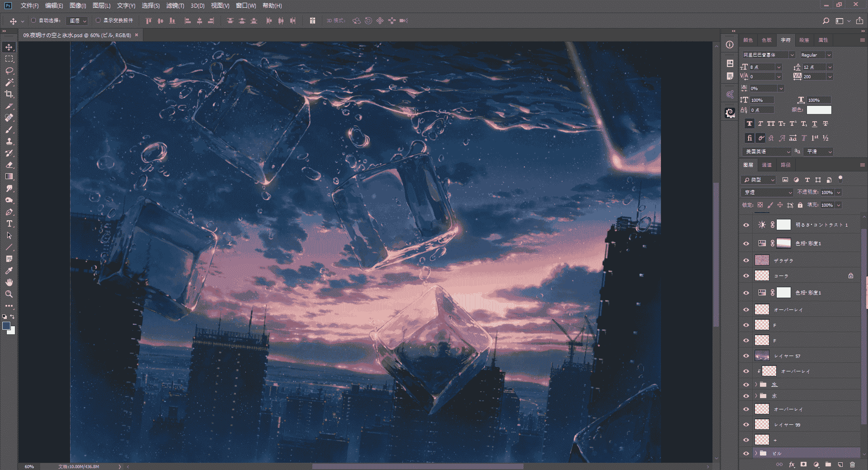Switch to the 段落 tab
Image resolution: width=868 pixels, height=470 pixels.
pos(804,40)
